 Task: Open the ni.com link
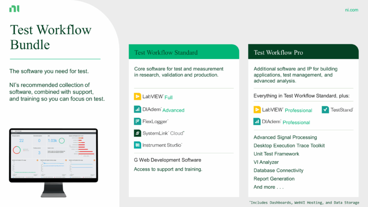pos(351,10)
